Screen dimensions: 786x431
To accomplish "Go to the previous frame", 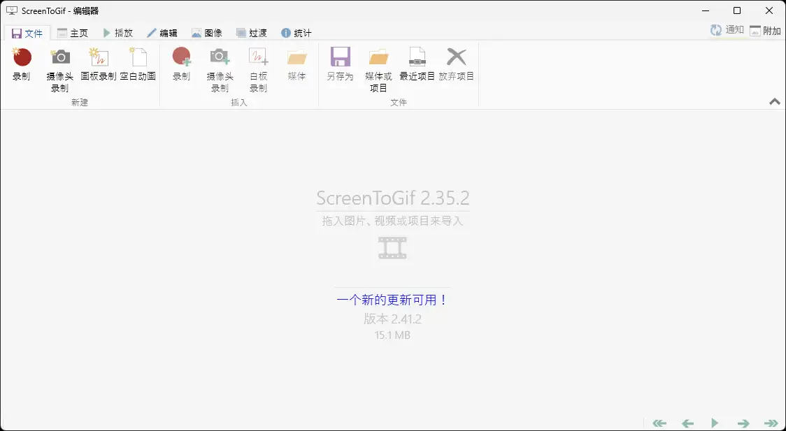I will click(688, 423).
